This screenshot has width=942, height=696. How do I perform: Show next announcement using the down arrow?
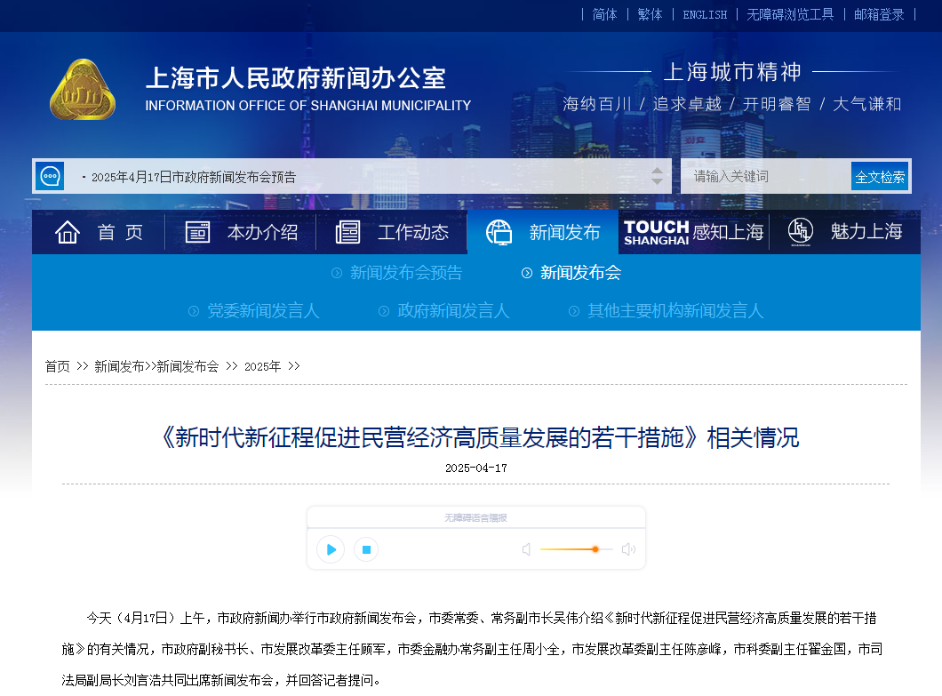pyautogui.click(x=659, y=181)
